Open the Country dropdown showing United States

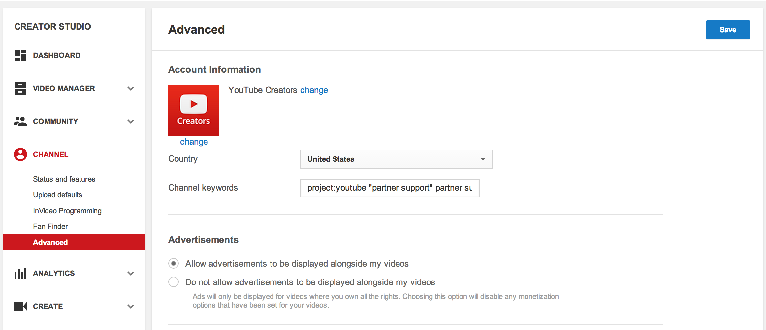(396, 159)
